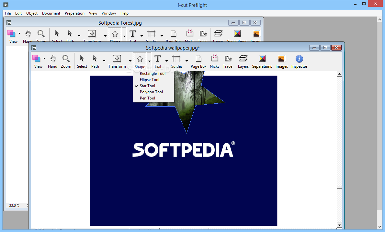Select Text tool in wallpaper window

point(158,62)
